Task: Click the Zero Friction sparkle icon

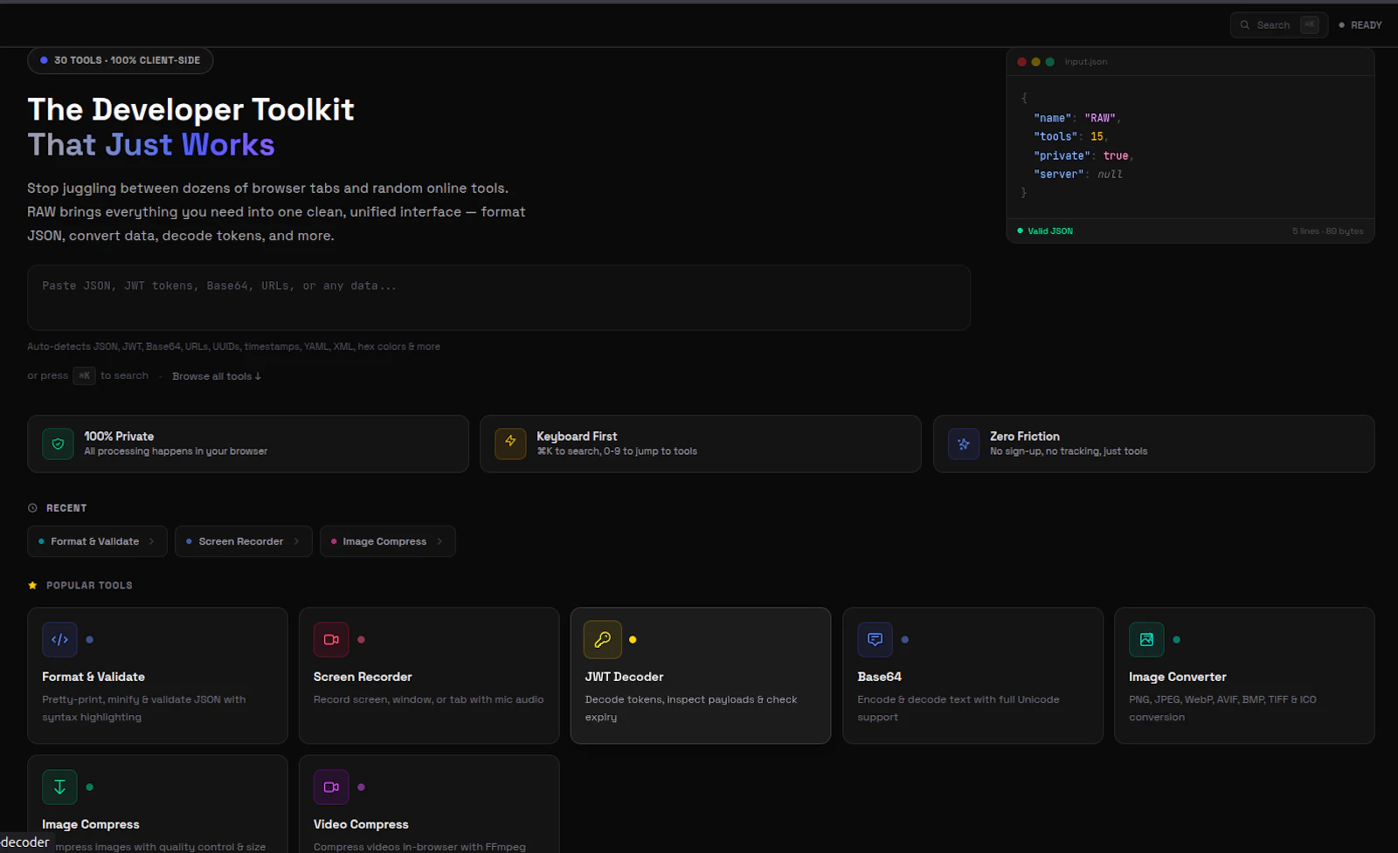Action: coord(964,444)
